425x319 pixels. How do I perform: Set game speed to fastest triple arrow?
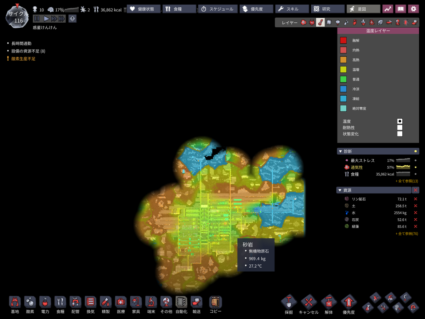click(x=62, y=19)
